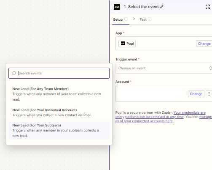212x170 pixels.
Task: Select New Lead (For Your Subteam) event
Action: coord(59,130)
